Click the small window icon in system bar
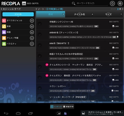The image size is (124, 116). pyautogui.click(x=59, y=113)
